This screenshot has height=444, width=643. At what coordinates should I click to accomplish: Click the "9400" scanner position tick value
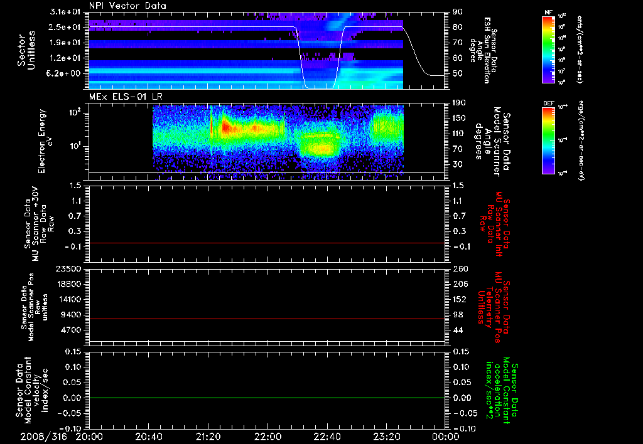(71, 315)
